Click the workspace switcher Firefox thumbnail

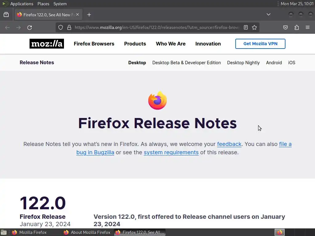pyautogui.click(x=279, y=232)
